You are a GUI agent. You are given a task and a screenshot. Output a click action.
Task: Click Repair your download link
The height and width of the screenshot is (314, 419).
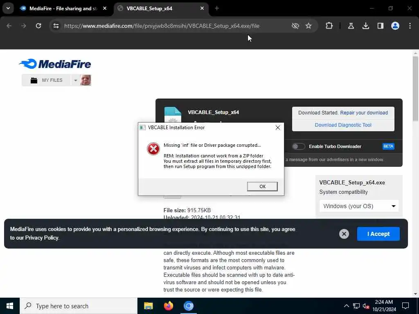point(364,113)
